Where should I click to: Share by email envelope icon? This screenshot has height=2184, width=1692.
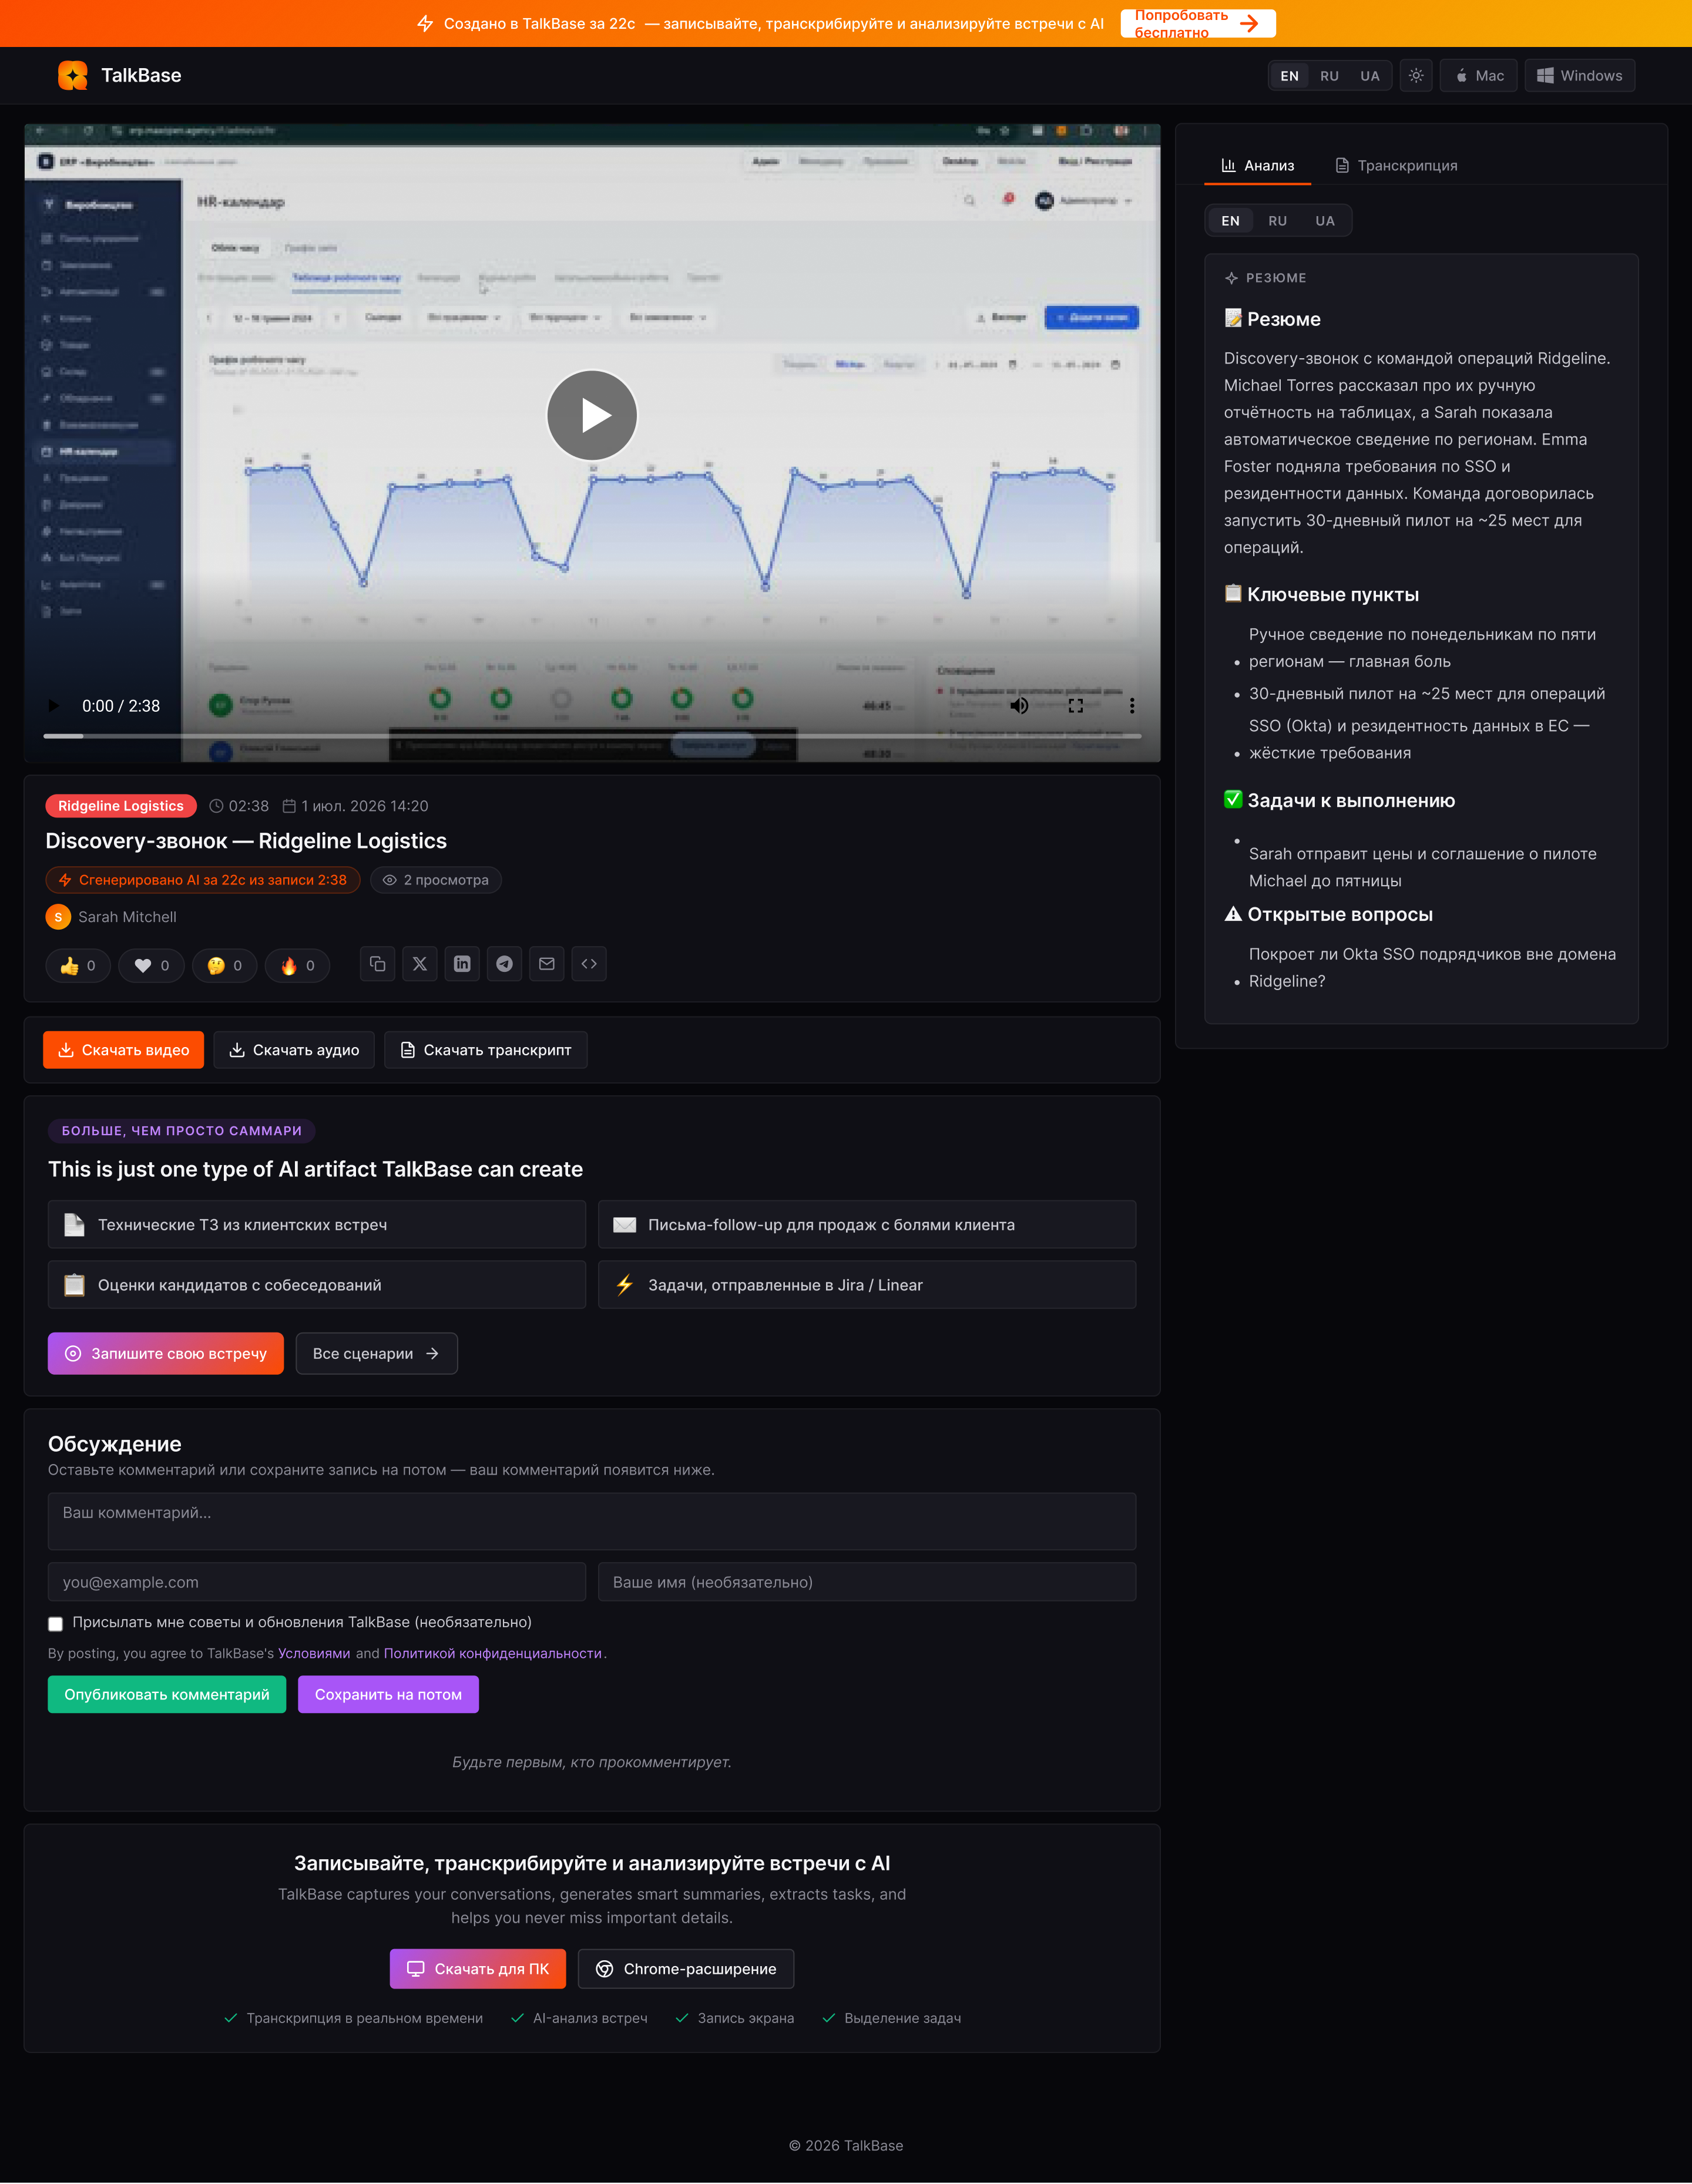(x=546, y=964)
